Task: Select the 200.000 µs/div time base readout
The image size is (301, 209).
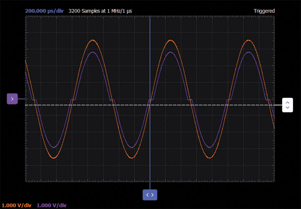Action: [44, 11]
